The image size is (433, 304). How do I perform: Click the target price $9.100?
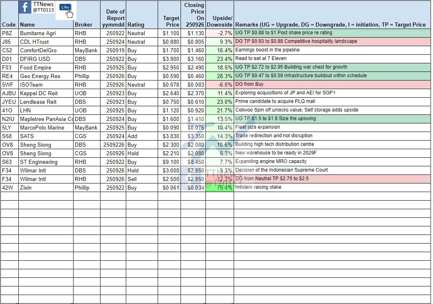(169, 162)
